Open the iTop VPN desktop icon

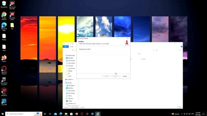point(4,102)
